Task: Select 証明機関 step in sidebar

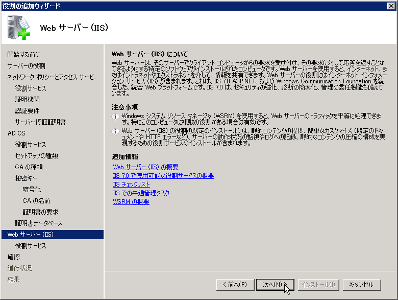Action: (x=27, y=100)
